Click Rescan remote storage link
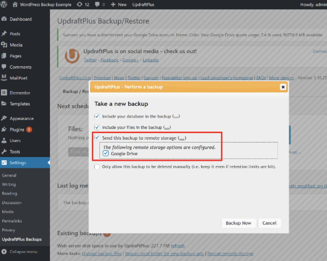This screenshot has height=261, width=327. pos(230,254)
